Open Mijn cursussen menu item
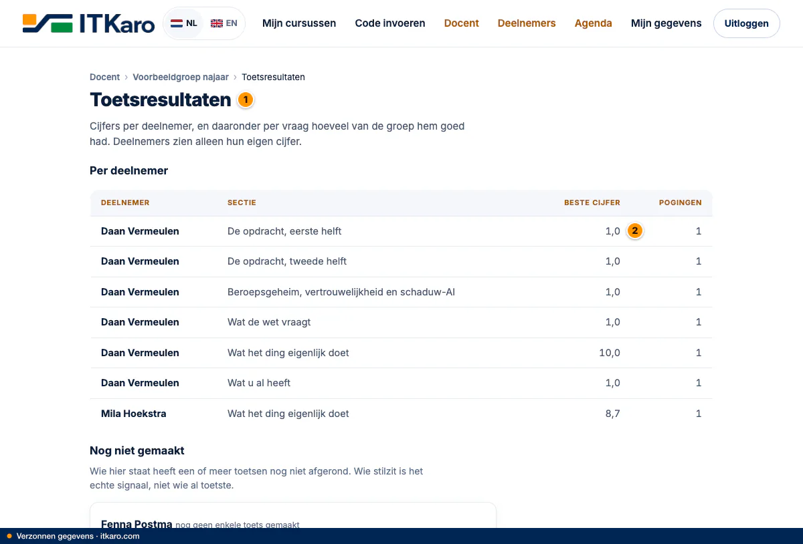Viewport: 803px width, 544px height. (x=299, y=23)
